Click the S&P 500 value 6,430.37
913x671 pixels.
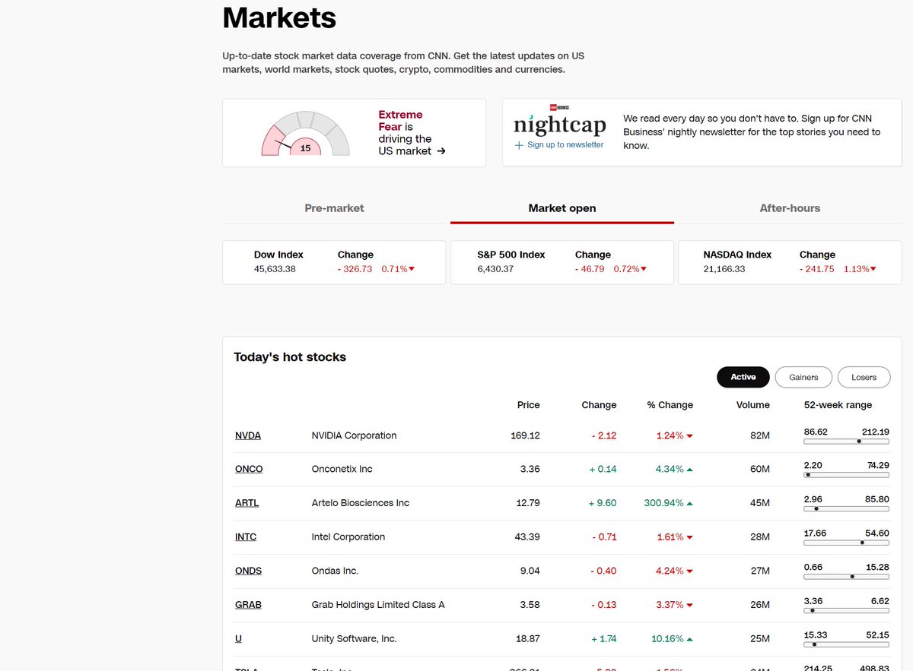(x=495, y=269)
